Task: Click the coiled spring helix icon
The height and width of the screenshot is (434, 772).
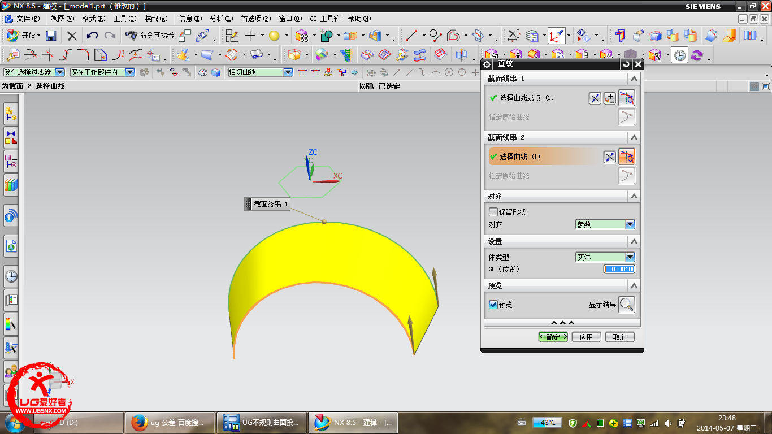Action: 346,55
